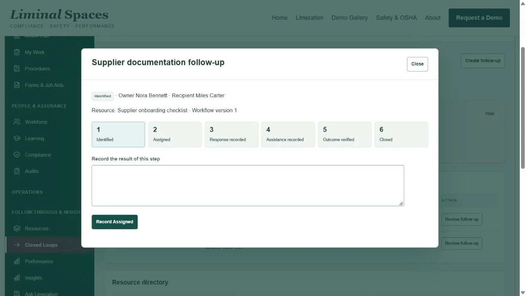Screen dimensions: 526x296
Task: Select step 6 Closed
Action: (x=401, y=134)
